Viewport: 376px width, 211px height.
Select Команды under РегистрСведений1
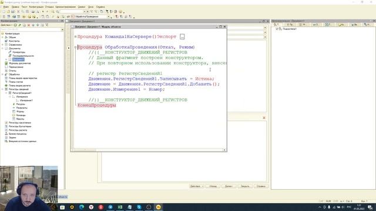point(21,115)
